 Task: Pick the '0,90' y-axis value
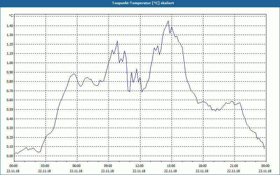10,72
